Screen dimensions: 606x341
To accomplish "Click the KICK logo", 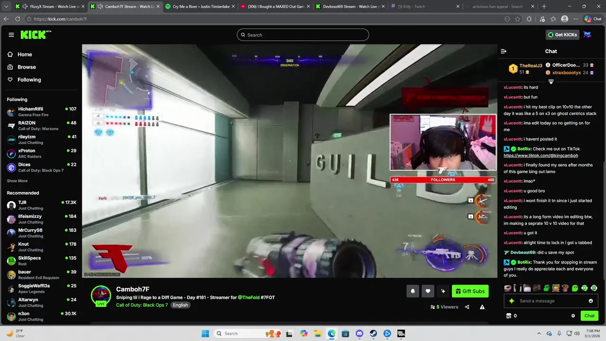I will click(x=36, y=35).
